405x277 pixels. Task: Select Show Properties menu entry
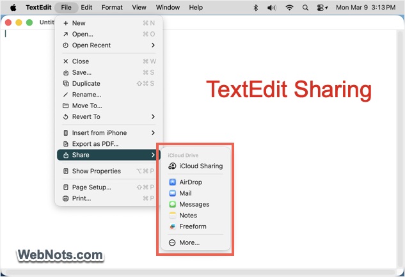[109, 171]
